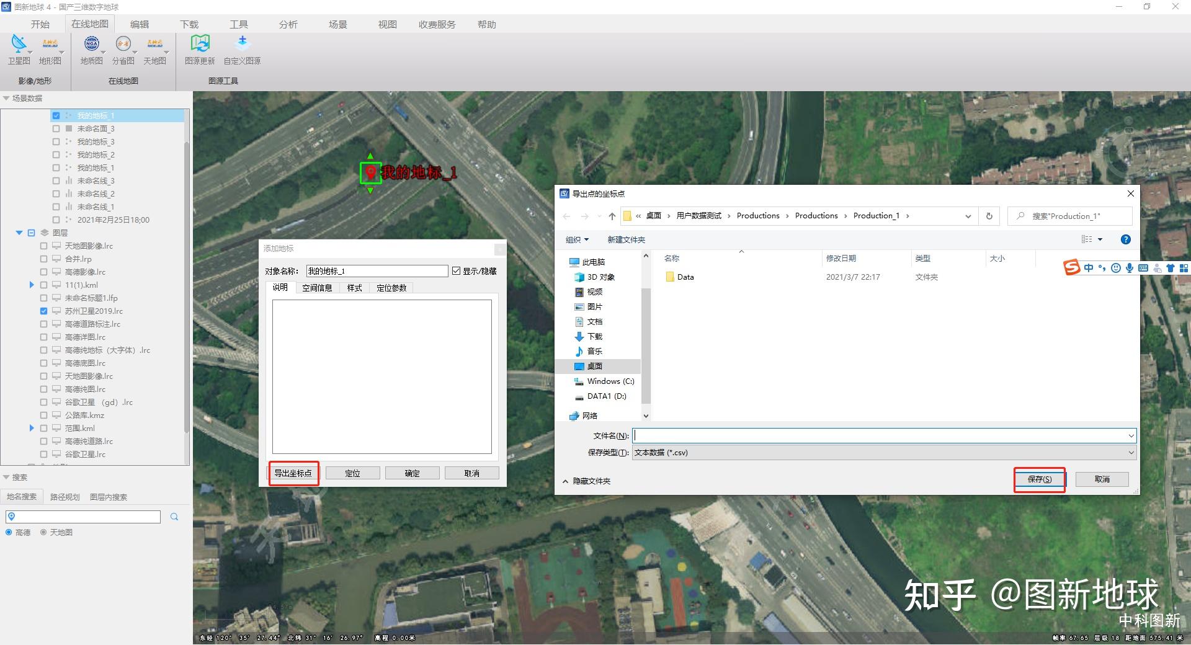The width and height of the screenshot is (1191, 645).
Task: Switch to the 空间信息 tab
Action: [317, 288]
